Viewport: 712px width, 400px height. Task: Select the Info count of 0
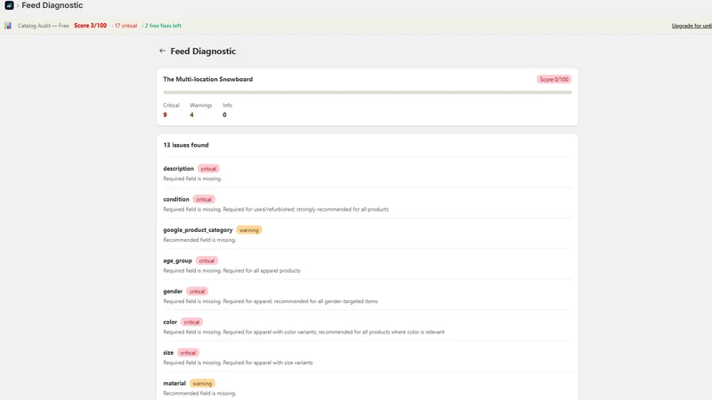click(224, 115)
